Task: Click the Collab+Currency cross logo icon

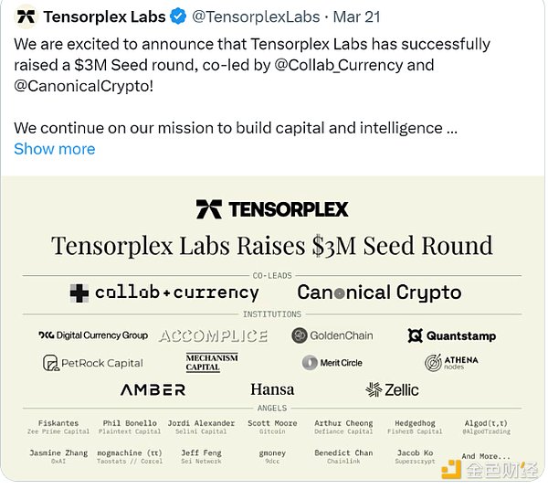Action: 79,293
